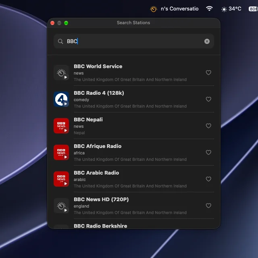Click the 'england' tag under BBC News HD
The image size is (258, 258).
[x=81, y=206]
